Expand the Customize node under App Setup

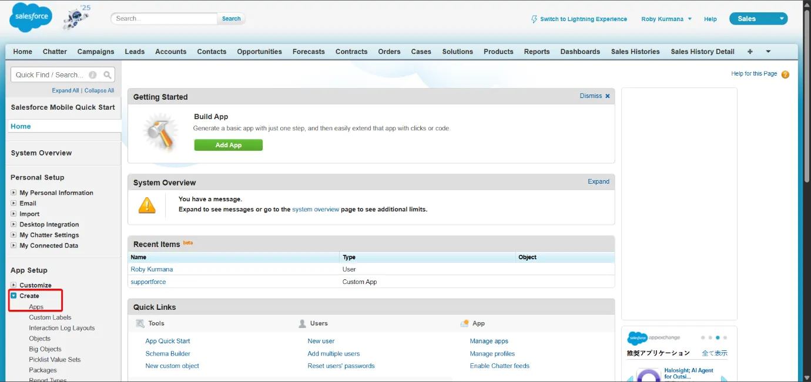pyautogui.click(x=14, y=285)
